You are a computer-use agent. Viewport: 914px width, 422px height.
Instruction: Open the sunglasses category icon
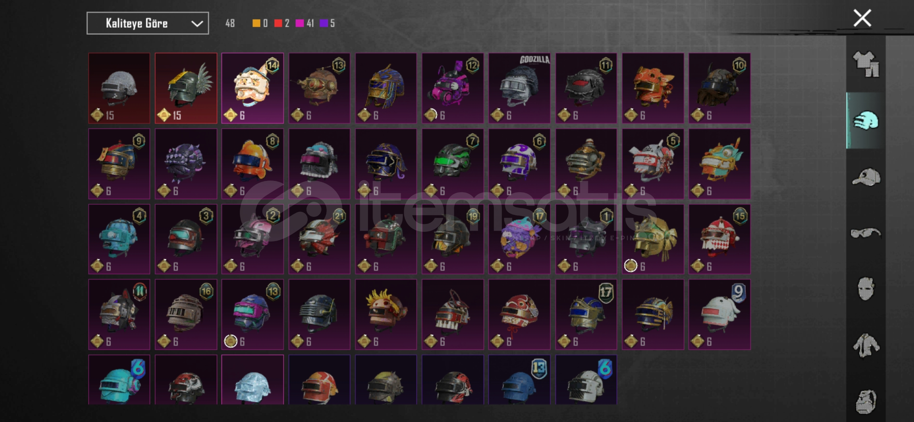point(866,233)
